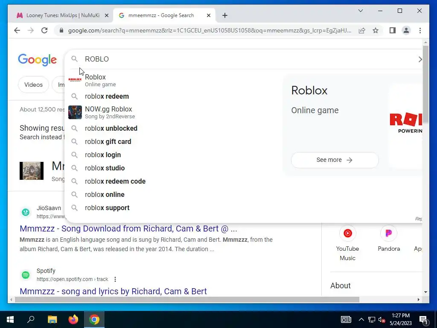Open File Explorer from taskbar
The image size is (437, 328).
pos(52,319)
